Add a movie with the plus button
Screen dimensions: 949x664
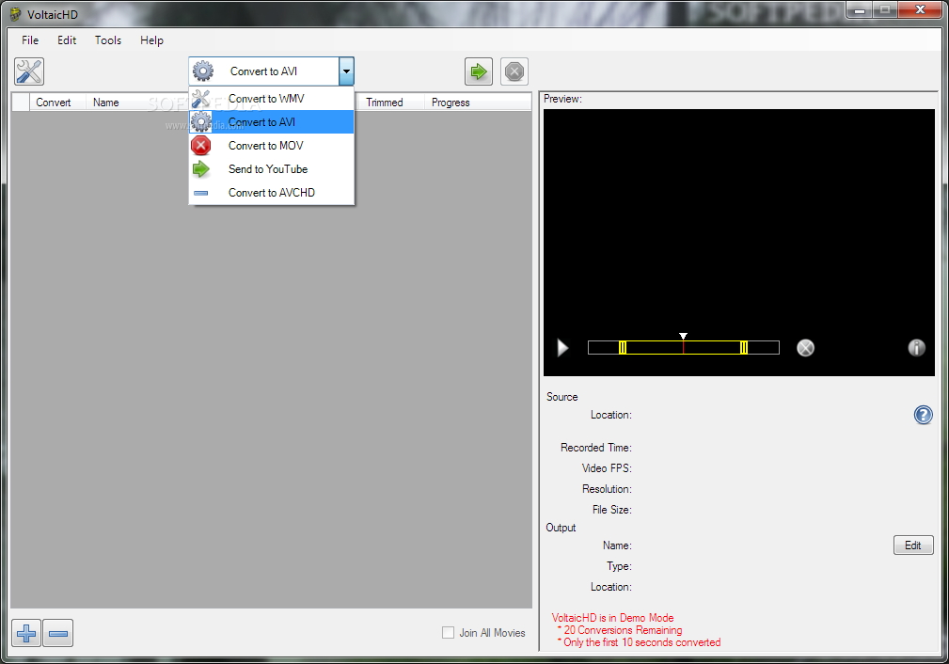point(26,633)
